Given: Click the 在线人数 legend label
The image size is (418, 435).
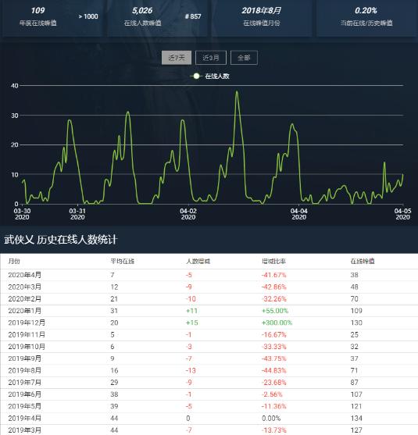Looking at the screenshot, I should pos(217,76).
